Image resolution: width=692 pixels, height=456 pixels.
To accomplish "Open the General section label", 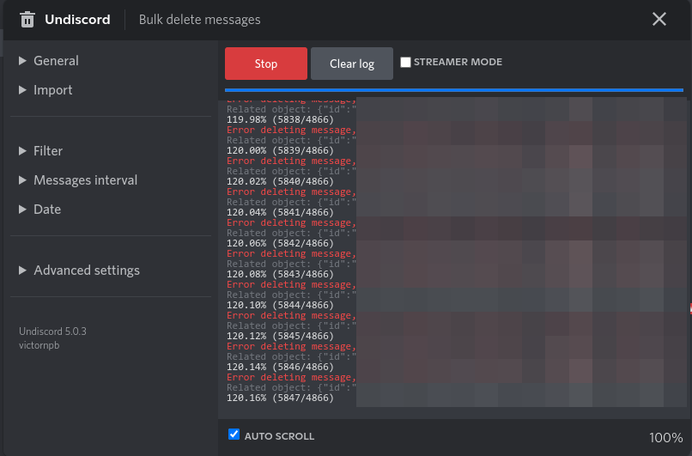I will [x=56, y=61].
